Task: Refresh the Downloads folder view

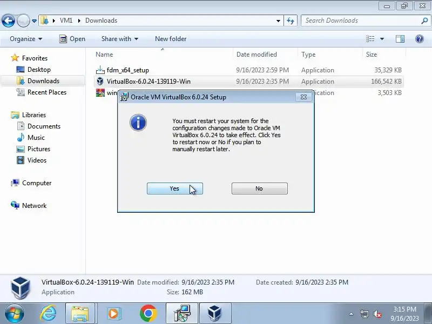Action: [x=291, y=21]
